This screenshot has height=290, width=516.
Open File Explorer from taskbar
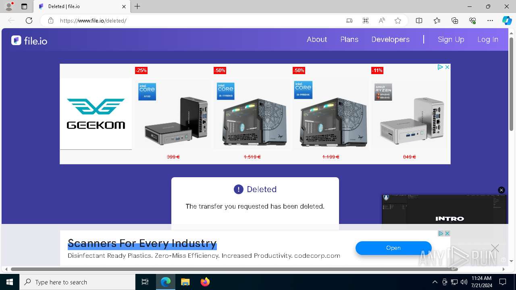click(185, 282)
